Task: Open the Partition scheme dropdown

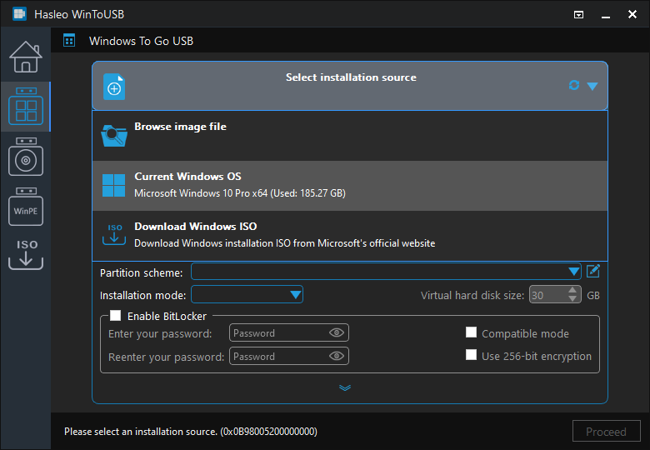Action: (x=386, y=272)
